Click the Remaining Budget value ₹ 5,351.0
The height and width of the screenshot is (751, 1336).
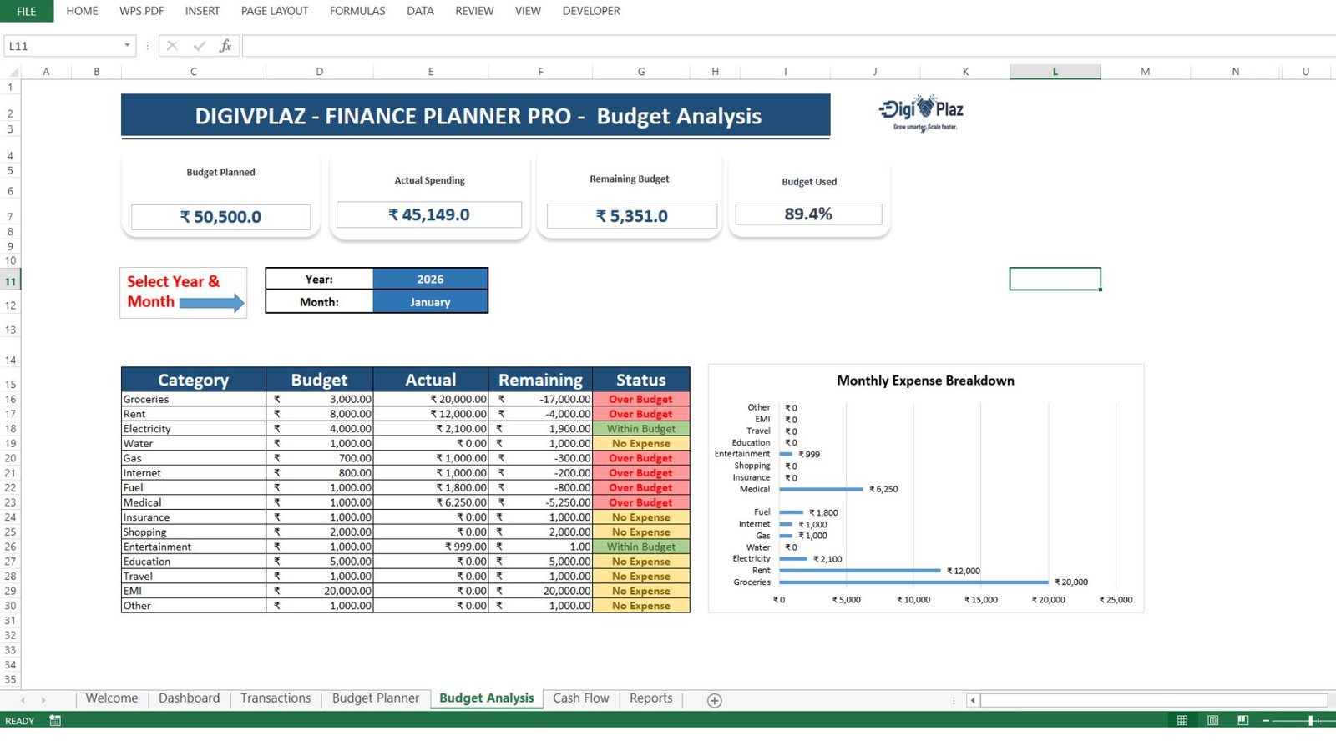pos(632,216)
